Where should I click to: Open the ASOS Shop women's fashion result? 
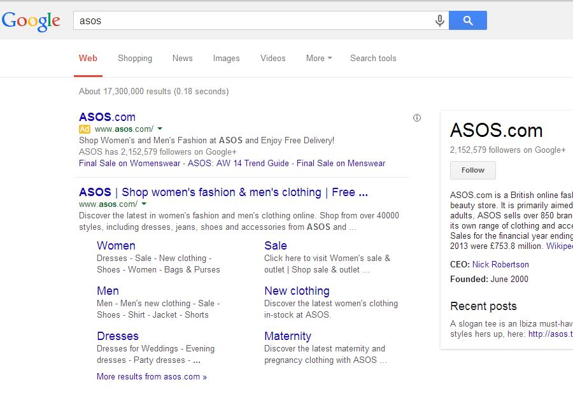223,192
